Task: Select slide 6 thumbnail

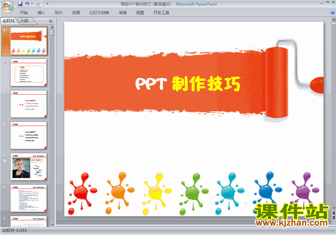Action: click(x=29, y=198)
